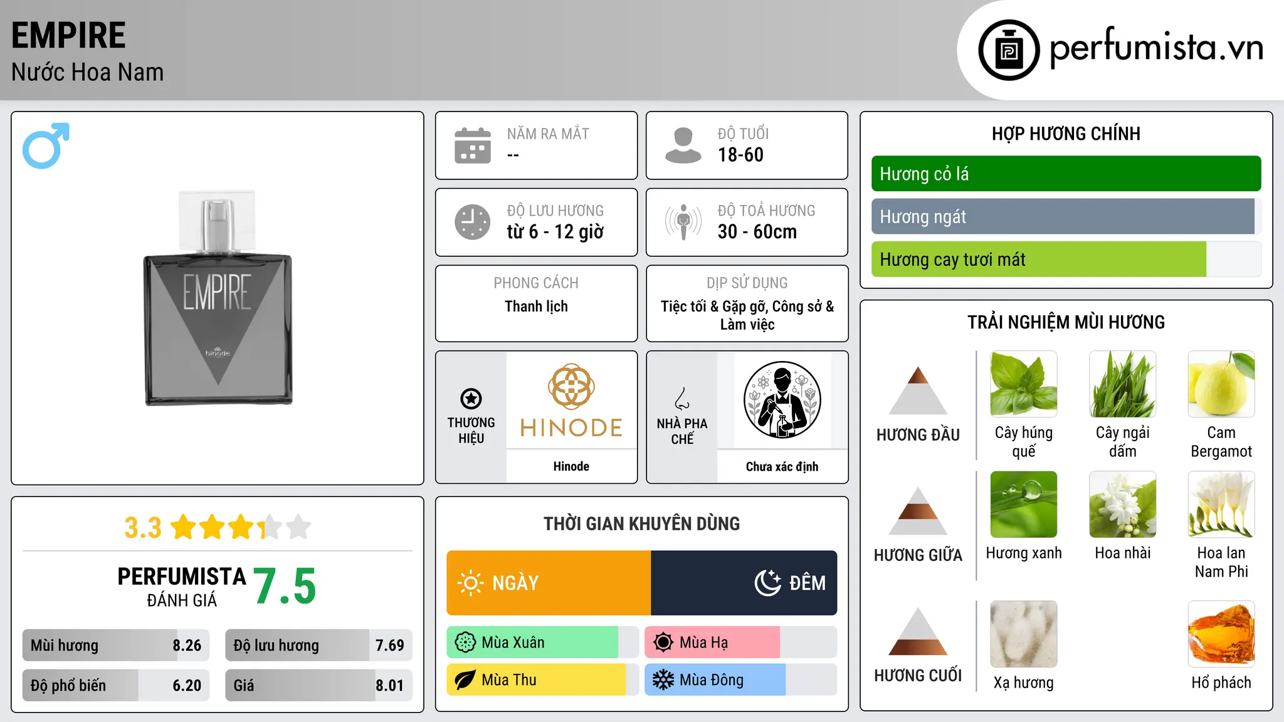The image size is (1284, 722).
Task: Click the Cam Bergamot note image
Action: (x=1221, y=384)
